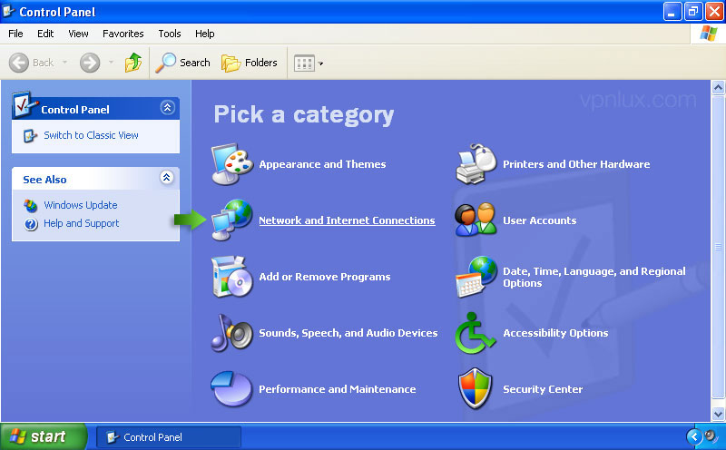The height and width of the screenshot is (450, 726).
Task: Collapse the See Also sidebar section
Action: [x=167, y=177]
